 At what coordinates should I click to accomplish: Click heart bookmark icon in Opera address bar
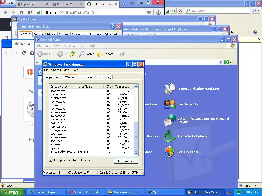point(149,12)
